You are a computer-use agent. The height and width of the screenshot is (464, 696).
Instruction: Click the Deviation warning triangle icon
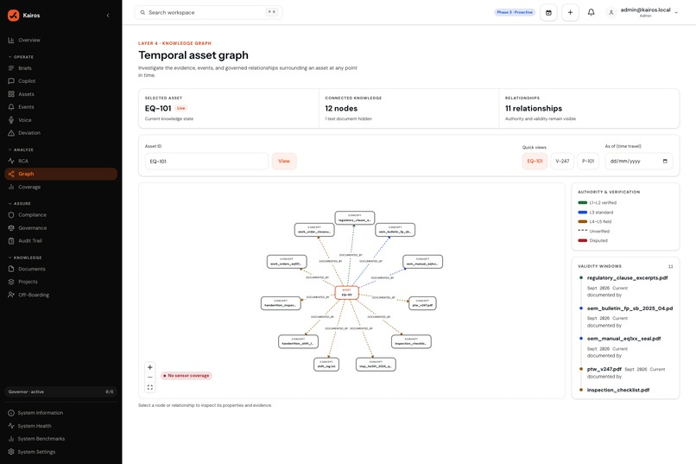point(11,133)
